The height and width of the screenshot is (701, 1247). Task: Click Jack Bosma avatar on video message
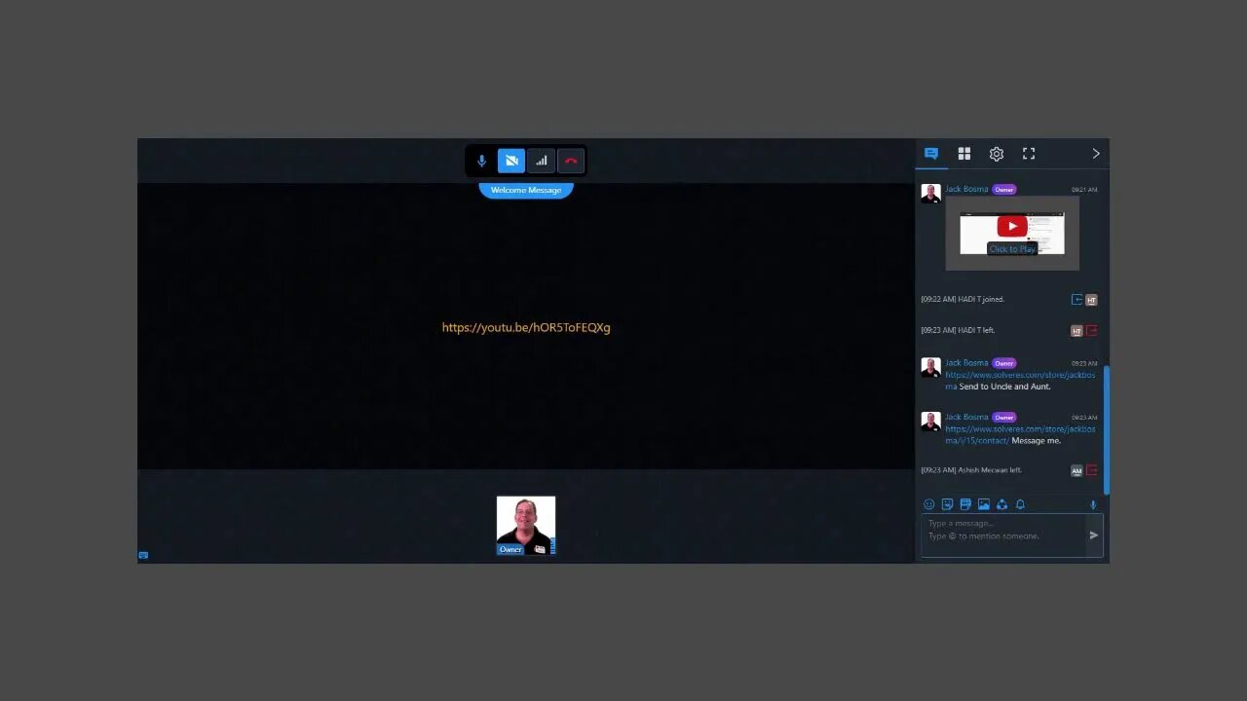click(930, 193)
